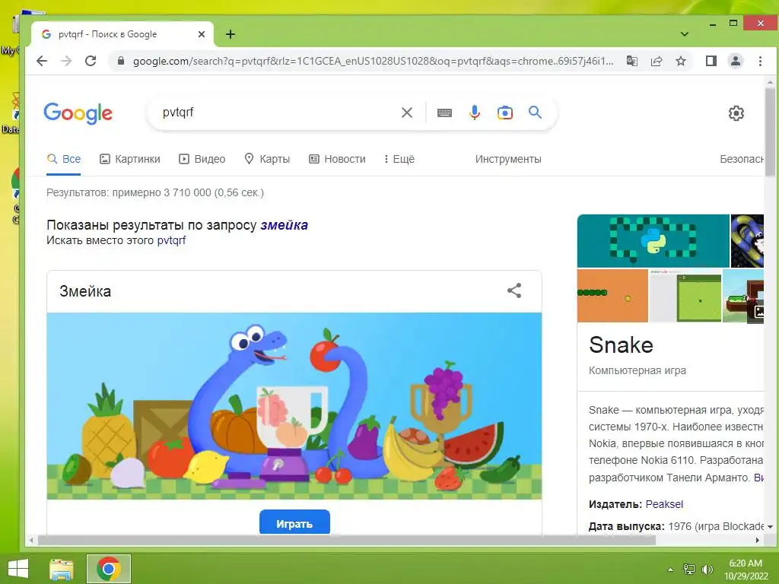This screenshot has width=779, height=584.
Task: Open the Windows Start menu
Action: point(18,569)
